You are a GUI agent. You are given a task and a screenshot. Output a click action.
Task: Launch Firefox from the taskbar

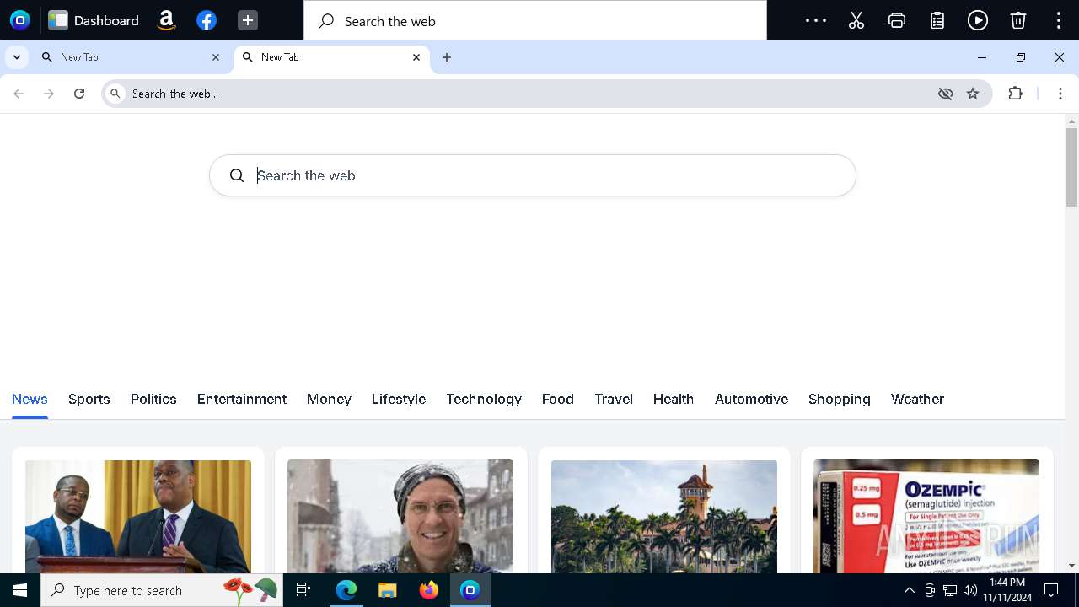click(x=429, y=590)
